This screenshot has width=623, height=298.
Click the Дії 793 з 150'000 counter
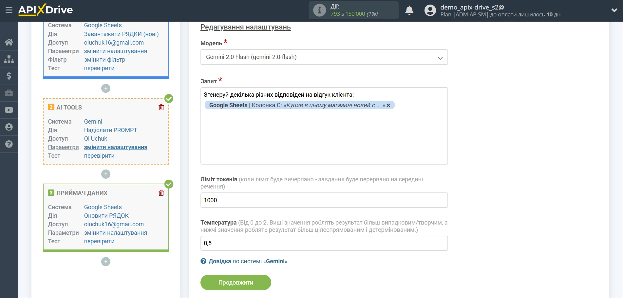point(354,10)
